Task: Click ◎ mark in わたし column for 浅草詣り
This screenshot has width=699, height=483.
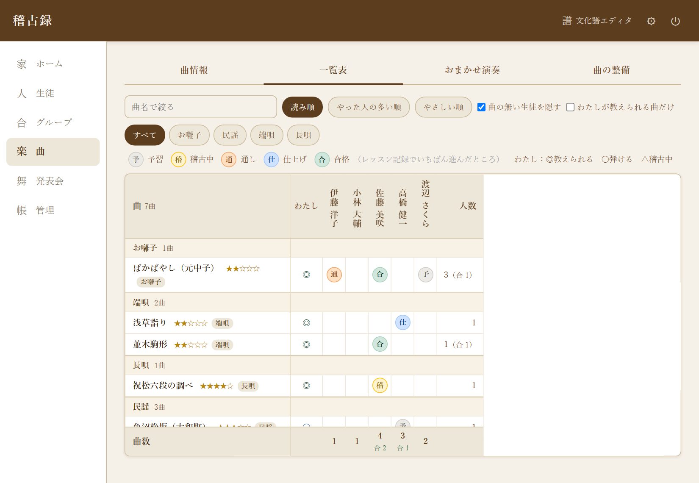Action: pyautogui.click(x=306, y=323)
